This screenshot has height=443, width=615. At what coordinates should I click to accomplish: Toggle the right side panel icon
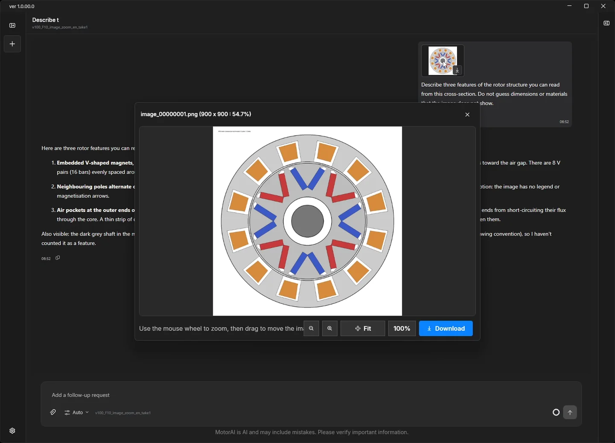pos(606,23)
